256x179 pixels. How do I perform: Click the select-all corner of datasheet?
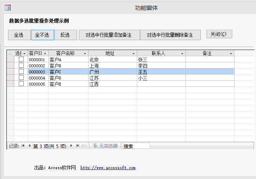pos(10,53)
